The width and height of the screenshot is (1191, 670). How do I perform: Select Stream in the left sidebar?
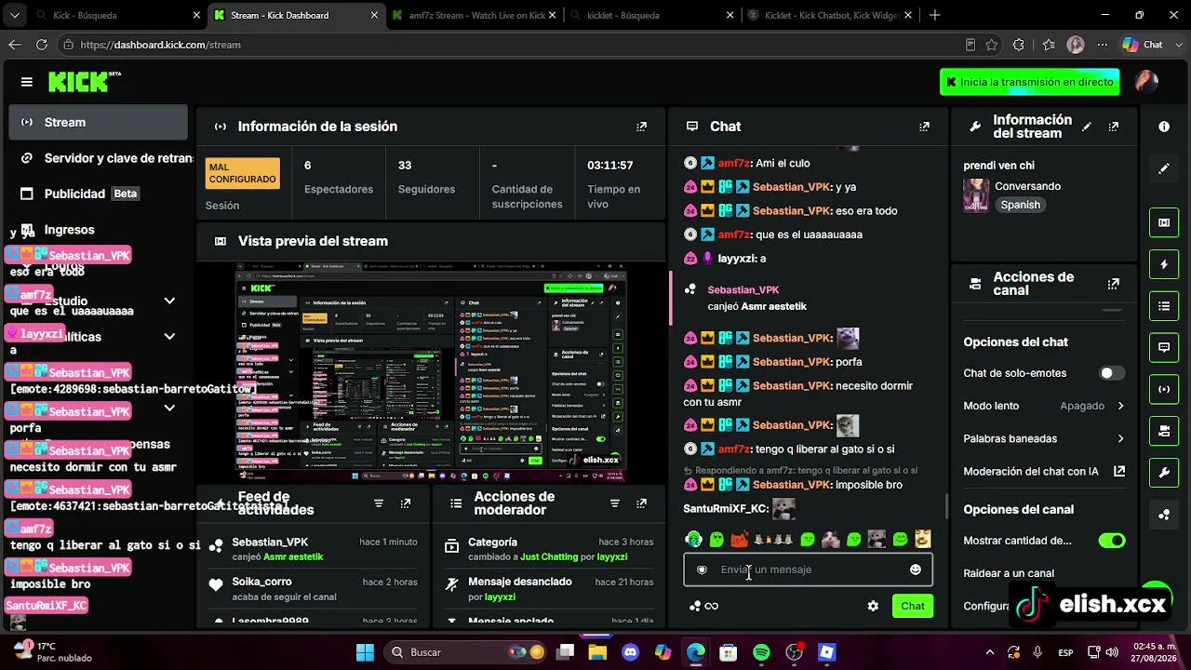[x=98, y=123]
